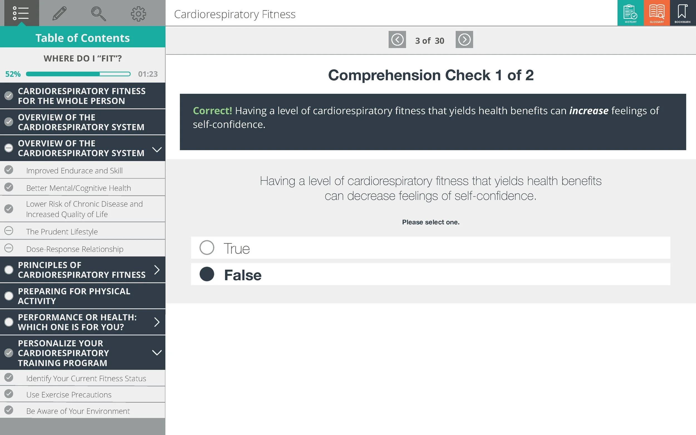Click status circle beside The Prudent Lifestyle

click(9, 231)
